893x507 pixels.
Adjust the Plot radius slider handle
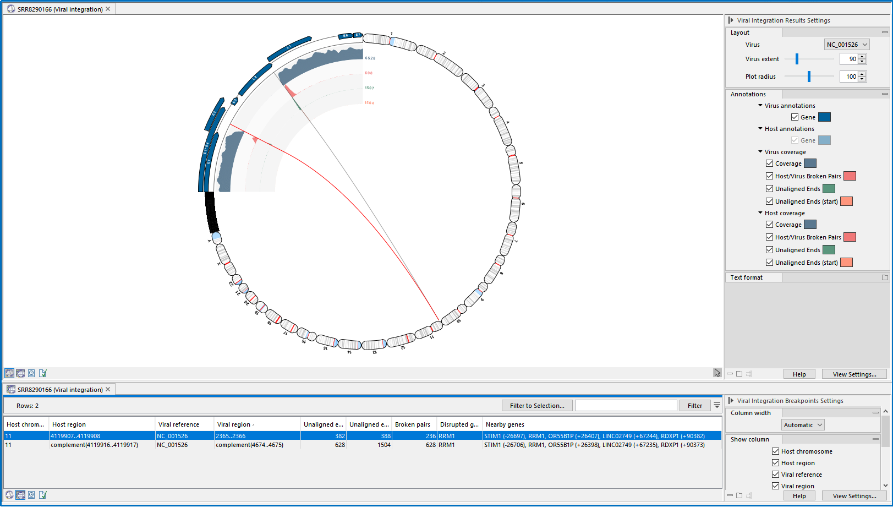pyautogui.click(x=809, y=77)
